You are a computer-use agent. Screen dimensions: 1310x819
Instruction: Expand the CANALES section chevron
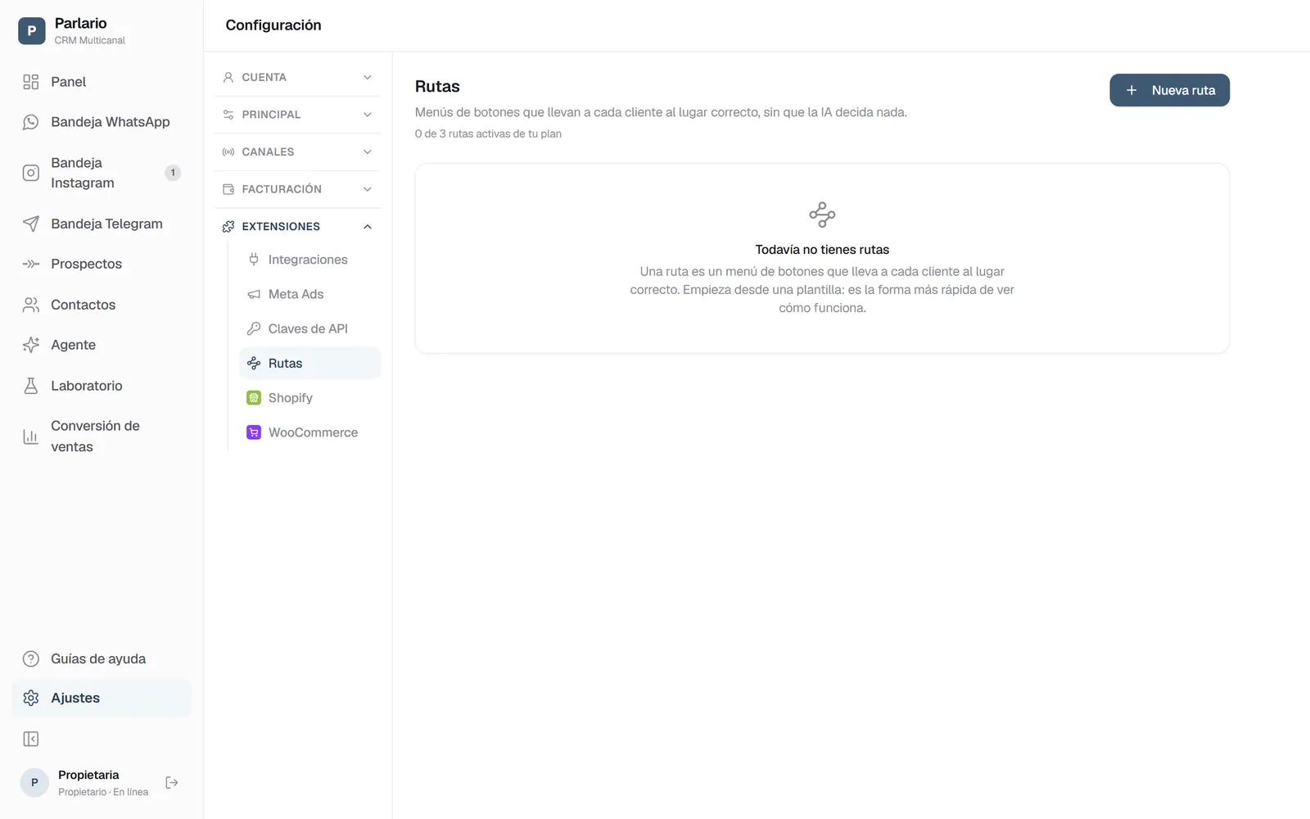click(x=368, y=152)
